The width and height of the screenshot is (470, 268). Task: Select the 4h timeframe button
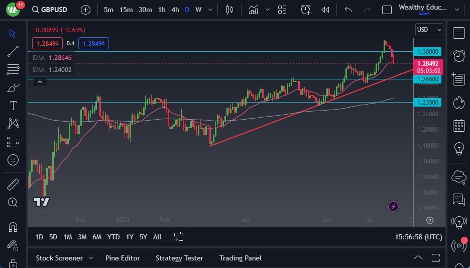tap(175, 10)
